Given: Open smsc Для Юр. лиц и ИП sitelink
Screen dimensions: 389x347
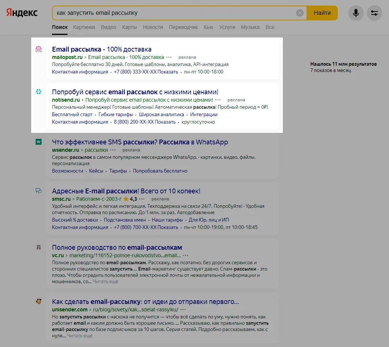Looking at the screenshot, I should pyautogui.click(x=209, y=220).
